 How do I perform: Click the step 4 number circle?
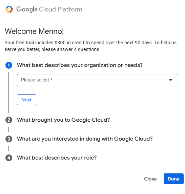click(x=9, y=158)
